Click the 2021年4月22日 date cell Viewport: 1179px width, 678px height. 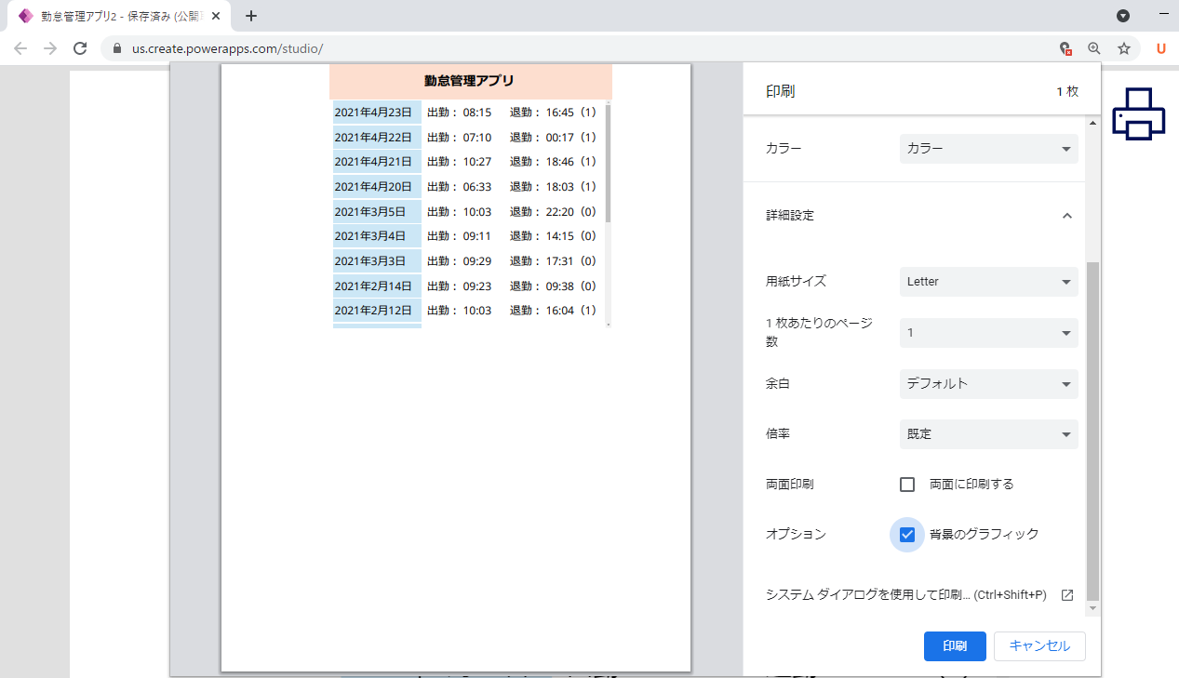pyautogui.click(x=377, y=137)
